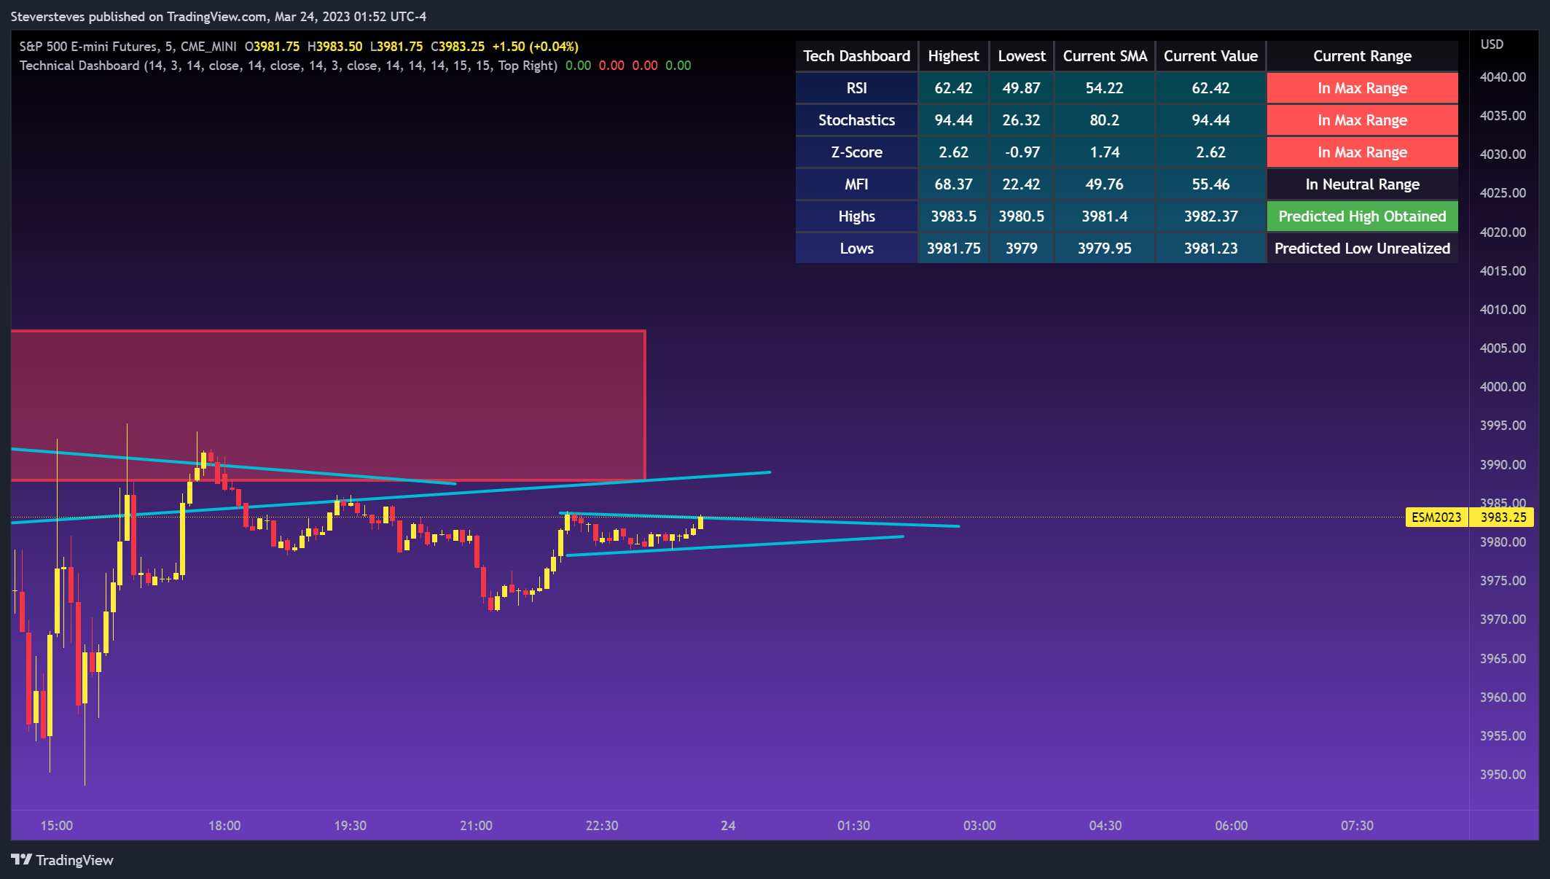Click Lows lowest value 3979

click(x=1022, y=249)
